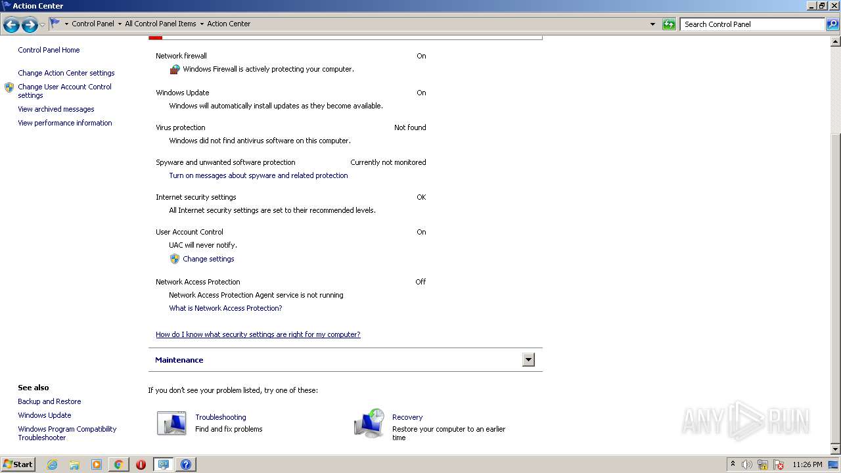Click the Network Access Protection Off status
This screenshot has height=473, width=841.
tap(420, 282)
